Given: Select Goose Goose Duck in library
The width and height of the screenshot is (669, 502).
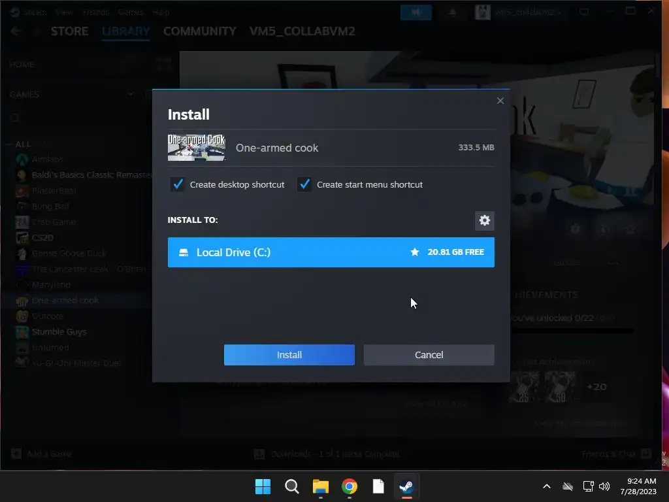Looking at the screenshot, I should (x=69, y=254).
